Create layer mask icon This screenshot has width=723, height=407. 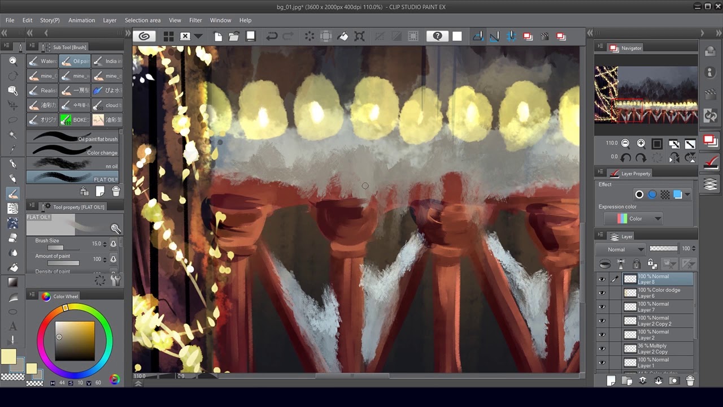pyautogui.click(x=674, y=380)
